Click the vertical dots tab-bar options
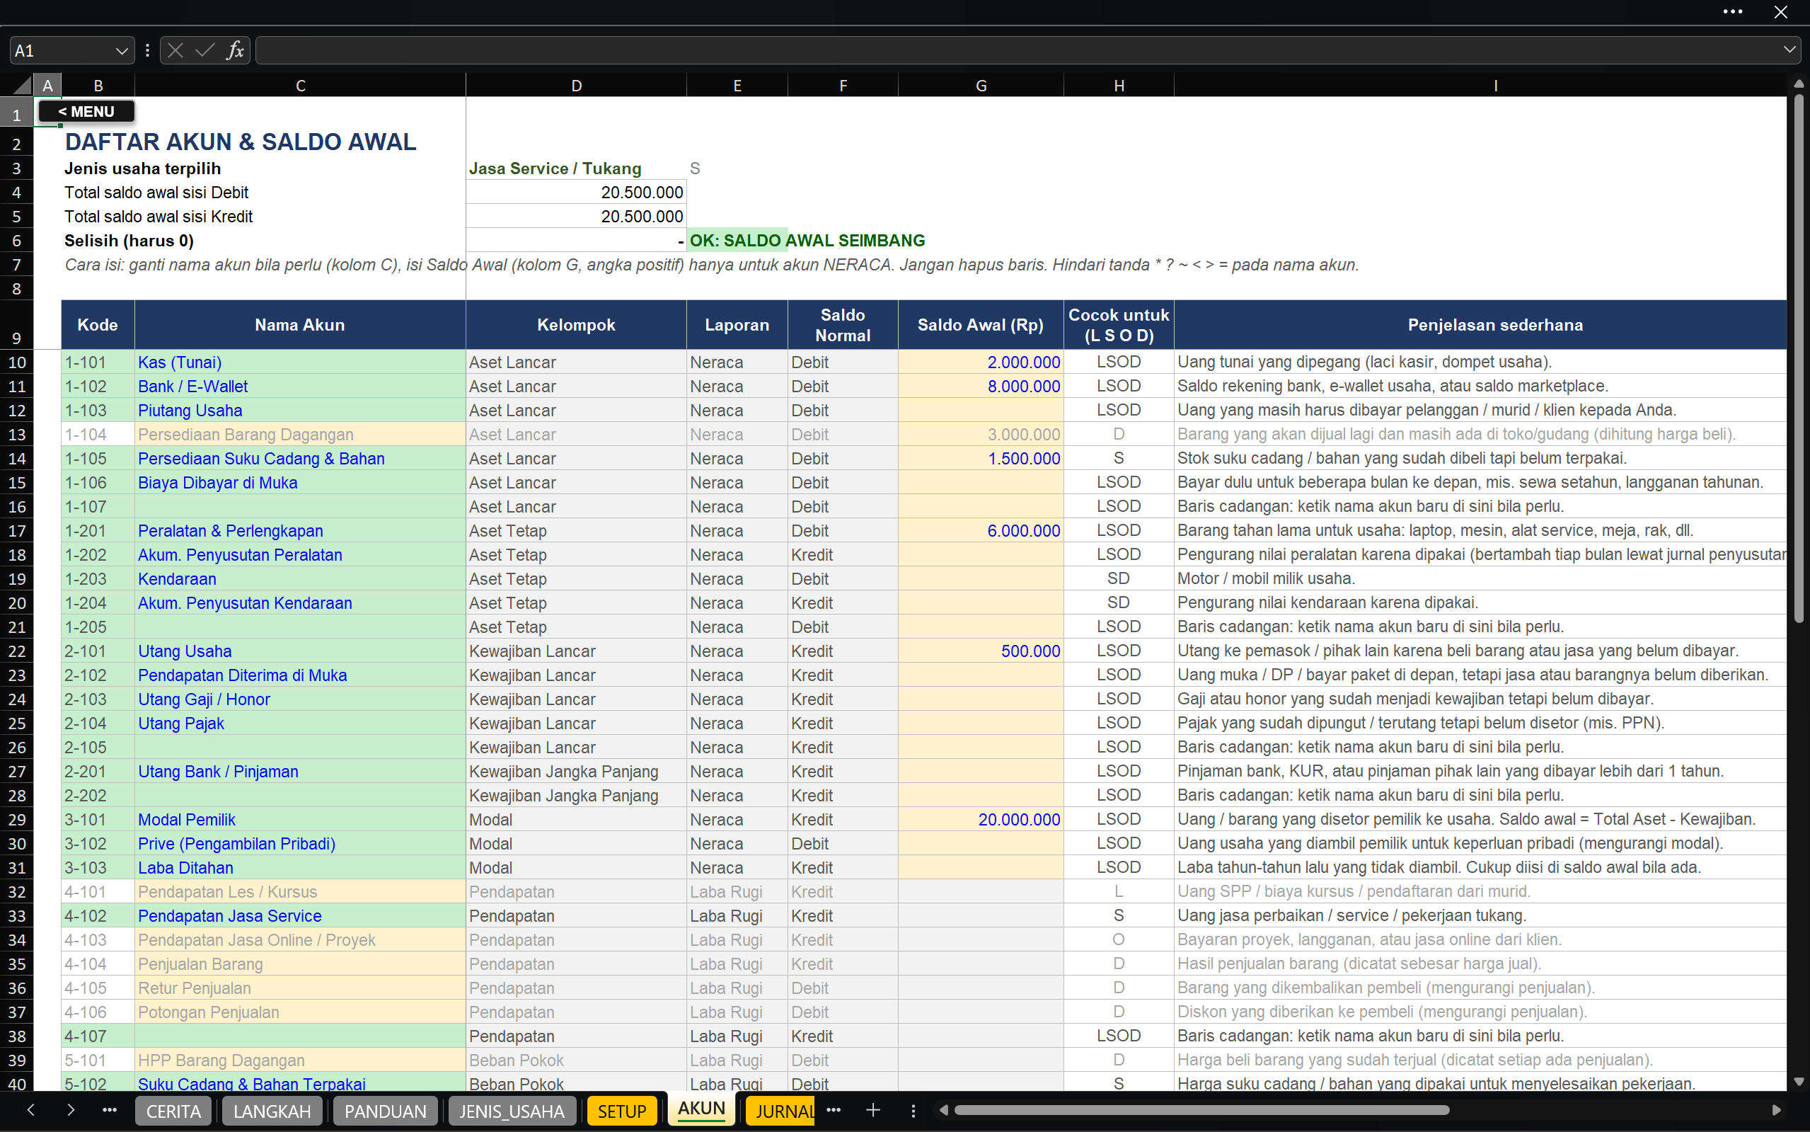Image resolution: width=1810 pixels, height=1132 pixels. pyautogui.click(x=913, y=1110)
